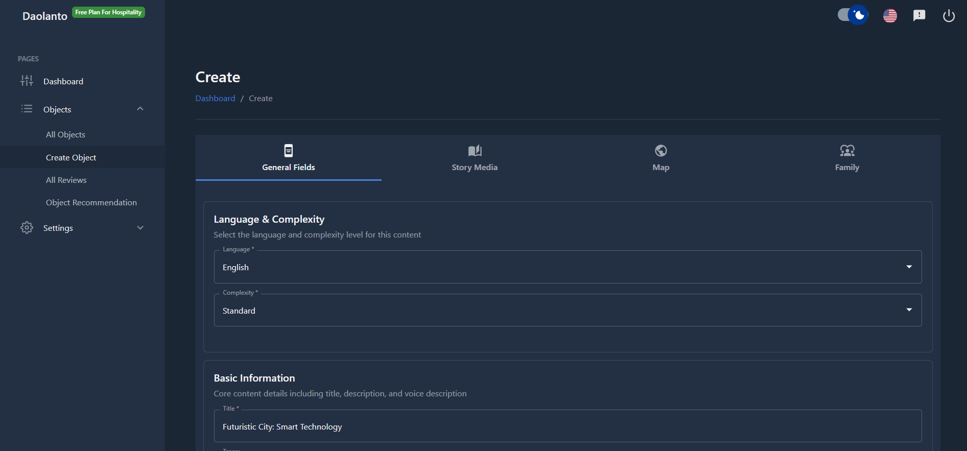967x451 pixels.
Task: Click the Map globe icon
Action: coord(661,151)
